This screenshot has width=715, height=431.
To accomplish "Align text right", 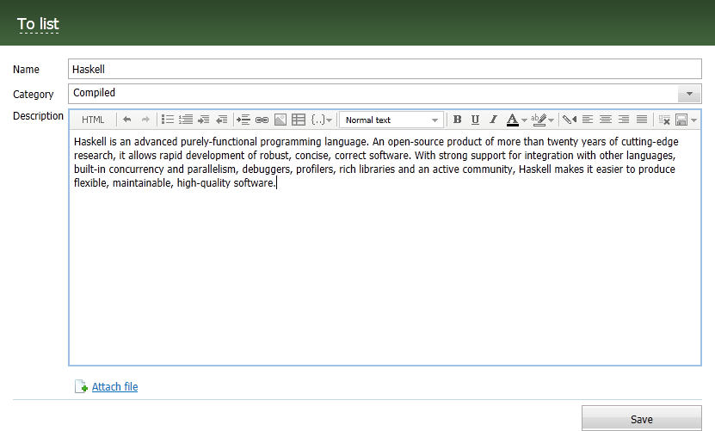I will tap(623, 120).
